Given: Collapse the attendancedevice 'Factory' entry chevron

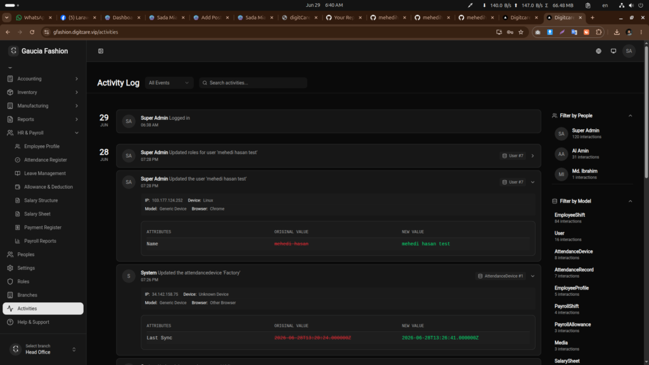Looking at the screenshot, I should (x=532, y=276).
